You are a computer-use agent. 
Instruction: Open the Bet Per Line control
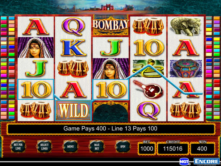[18, 147]
